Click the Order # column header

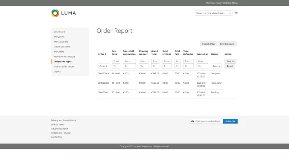pyautogui.click(x=102, y=54)
